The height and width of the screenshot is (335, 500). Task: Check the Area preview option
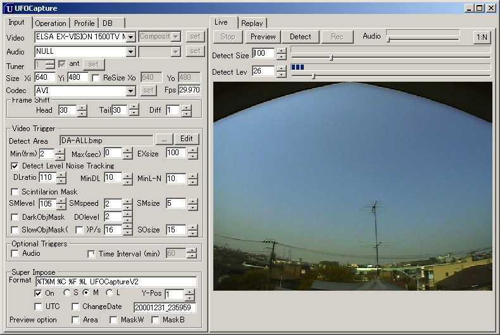(75, 320)
